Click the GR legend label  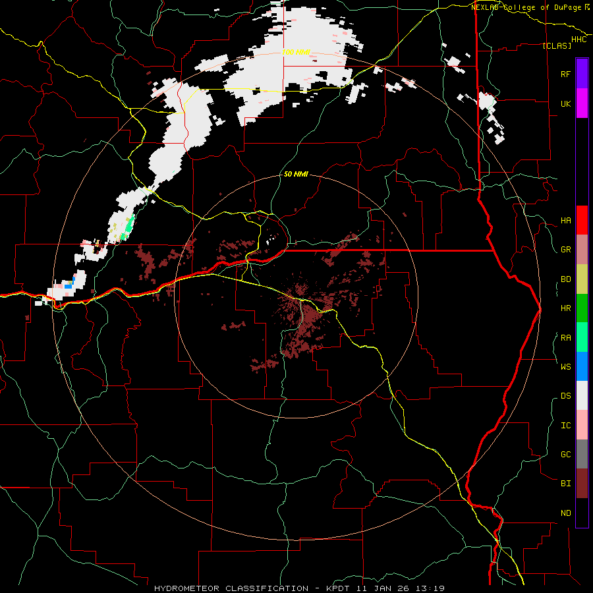(565, 250)
